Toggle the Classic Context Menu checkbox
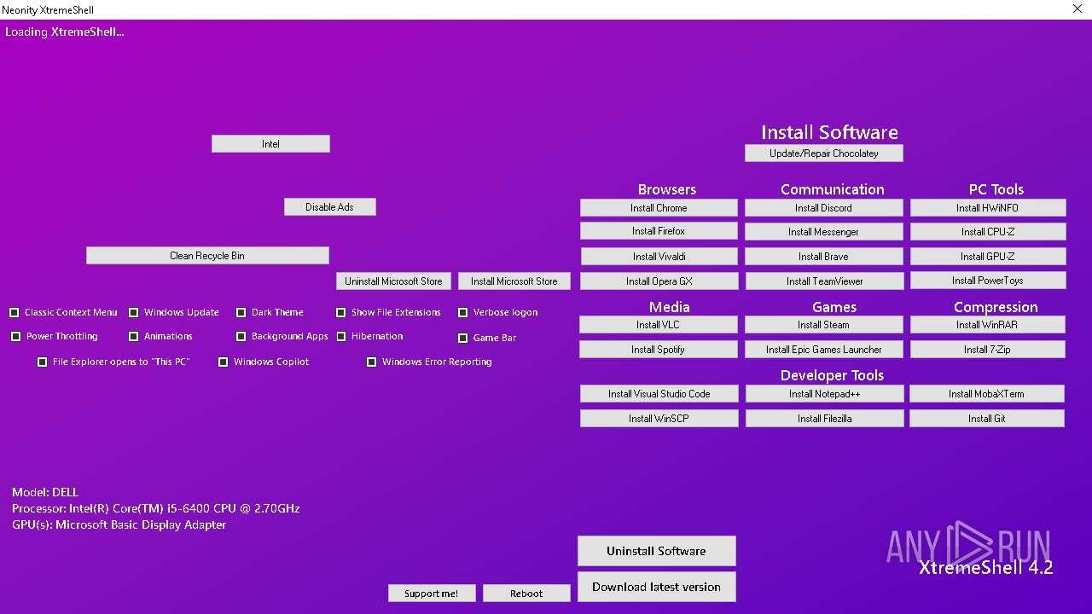Screen dimensions: 1092x614 click(15, 313)
